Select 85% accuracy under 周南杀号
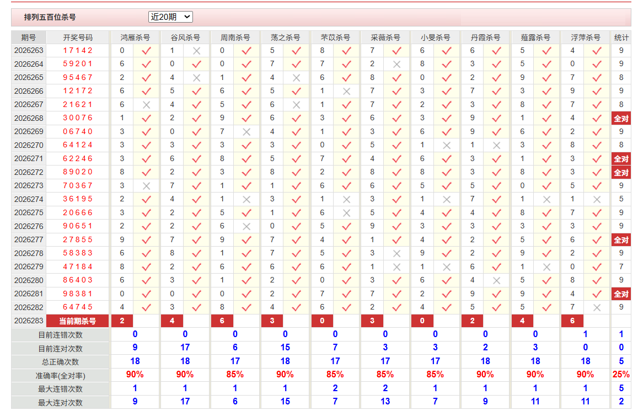Image resolution: width=638 pixels, height=416 pixels. (x=235, y=375)
